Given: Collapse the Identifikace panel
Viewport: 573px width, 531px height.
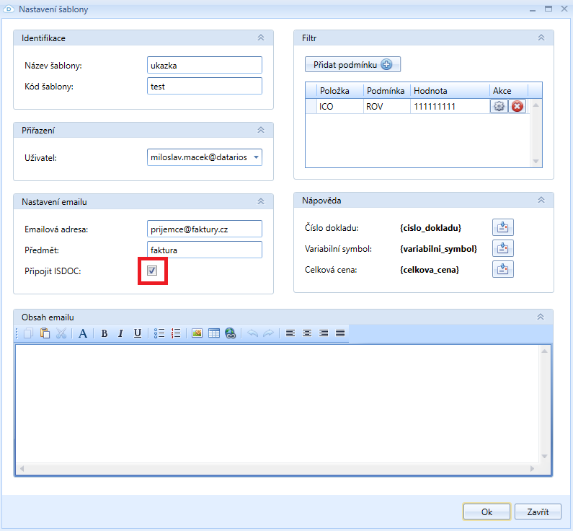Looking at the screenshot, I should coord(261,38).
